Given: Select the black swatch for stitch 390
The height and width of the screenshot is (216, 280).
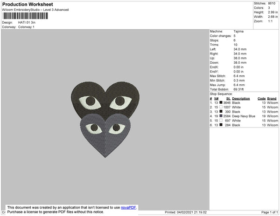Looking at the screenshot, I should coord(221,111).
